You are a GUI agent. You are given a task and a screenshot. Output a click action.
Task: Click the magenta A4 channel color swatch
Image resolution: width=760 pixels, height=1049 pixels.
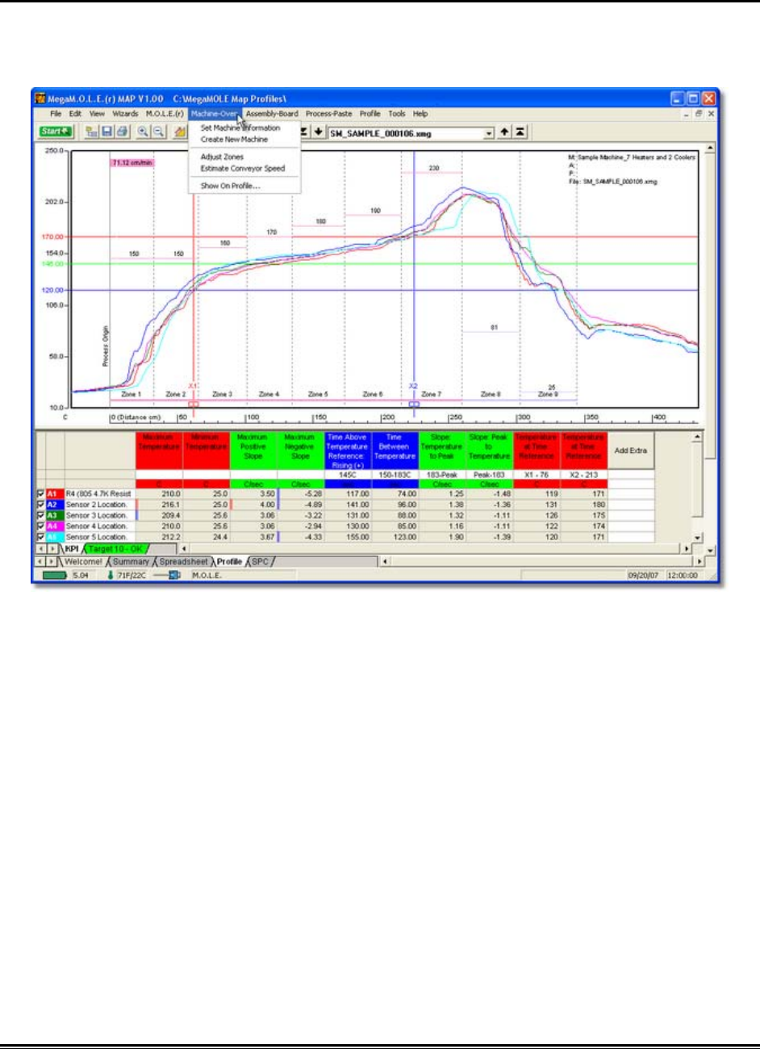coord(54,526)
